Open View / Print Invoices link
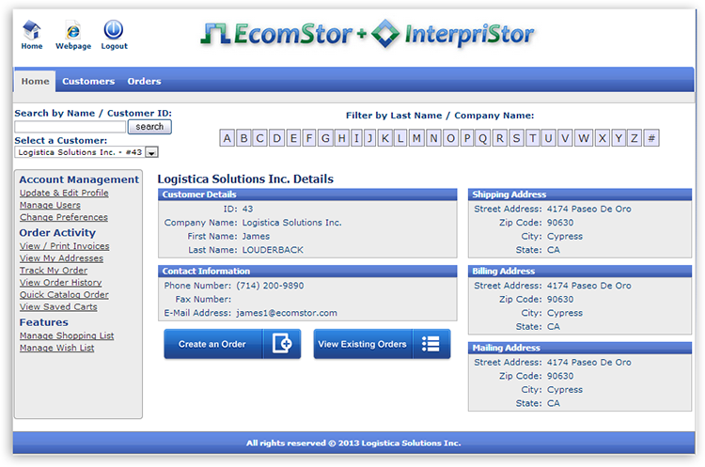705x467 pixels. (64, 246)
